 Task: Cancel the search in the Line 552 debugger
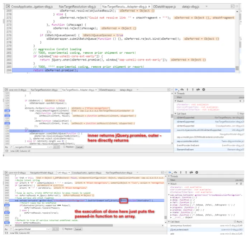78,229
